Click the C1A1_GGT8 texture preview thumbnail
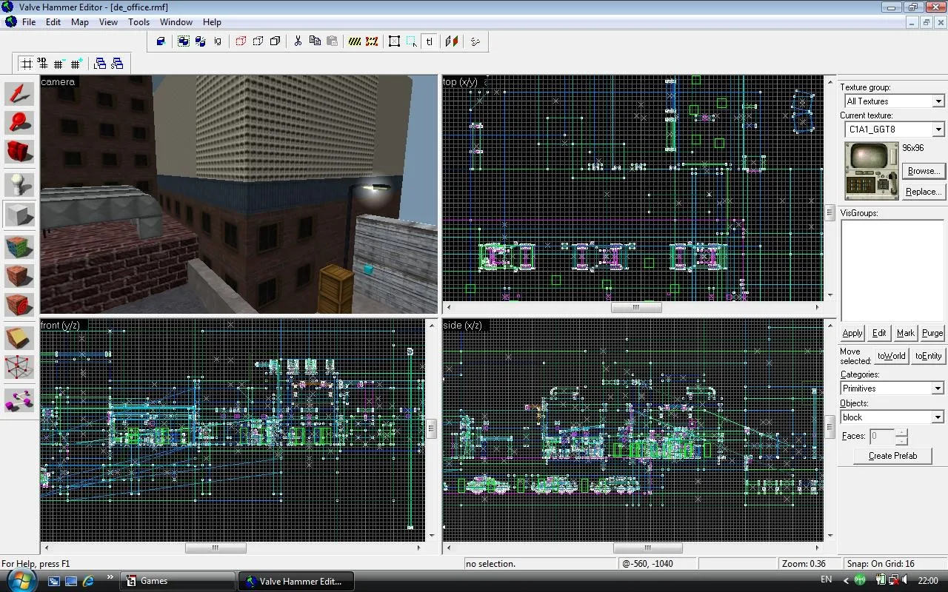Viewport: 948px width, 592px height. pos(871,170)
